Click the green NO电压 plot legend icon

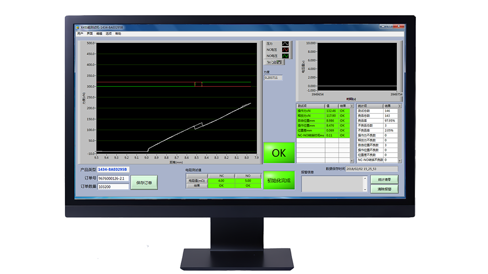285,56
